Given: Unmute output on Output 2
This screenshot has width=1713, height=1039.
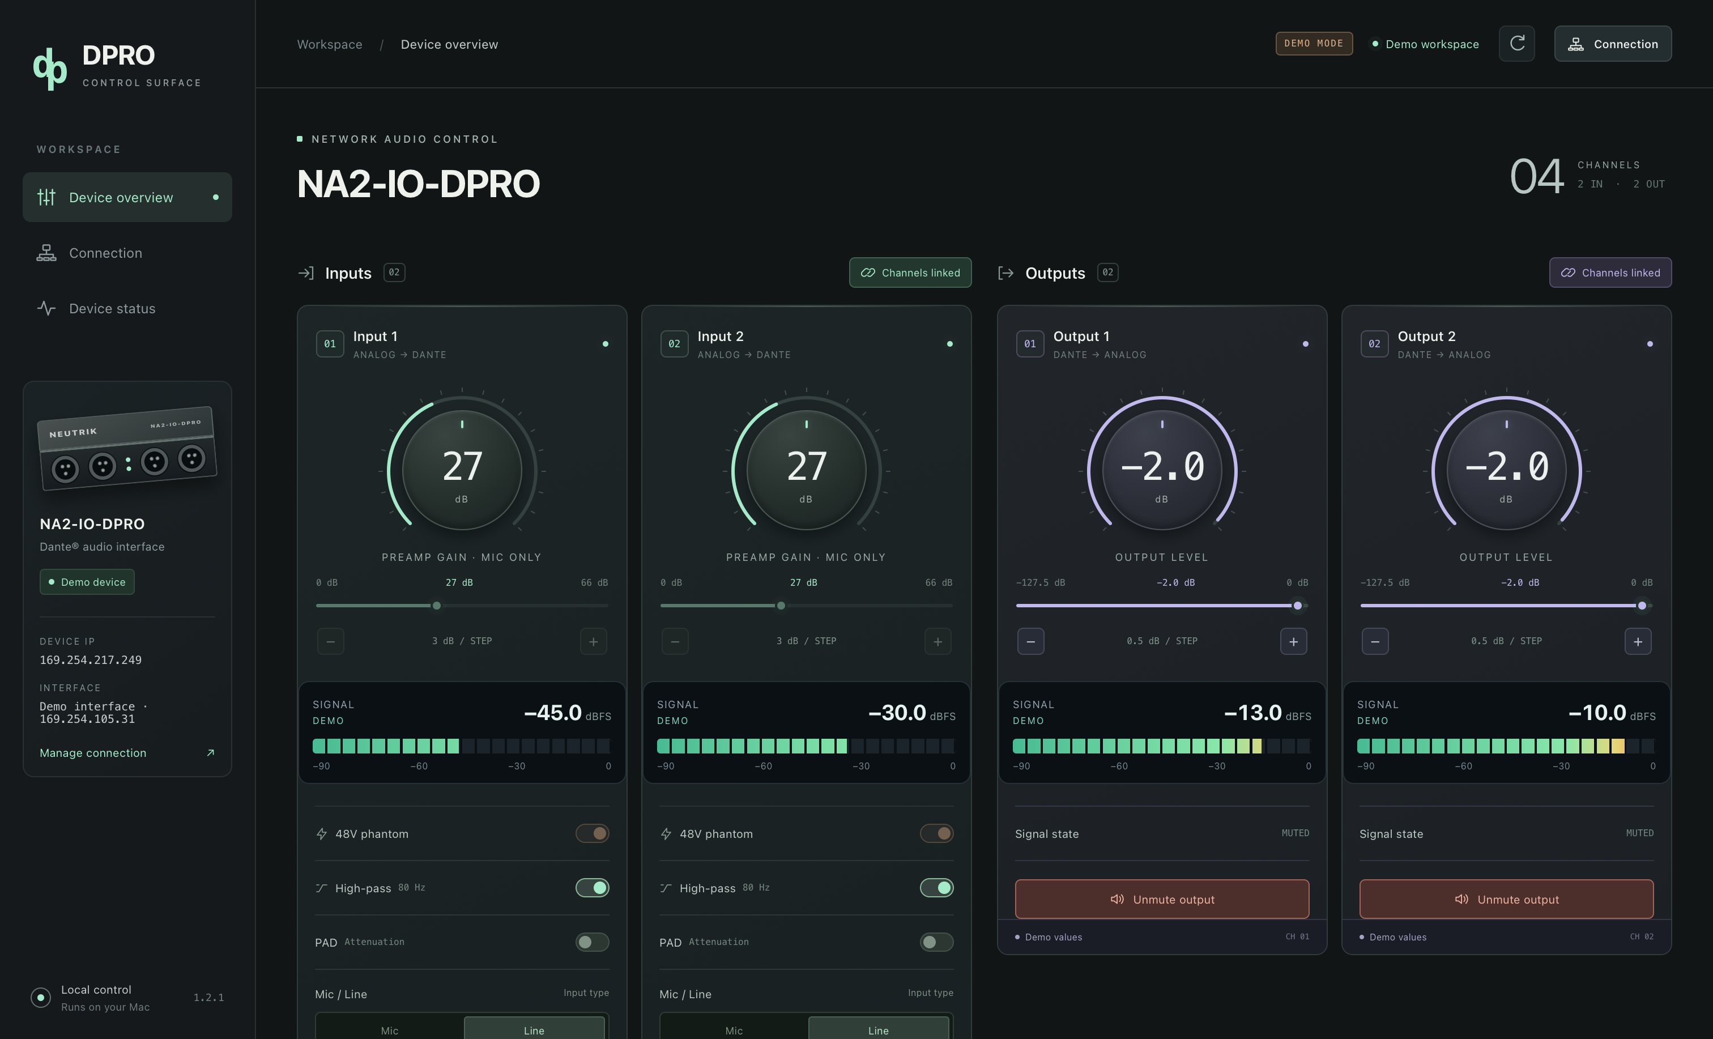Looking at the screenshot, I should click(x=1506, y=899).
